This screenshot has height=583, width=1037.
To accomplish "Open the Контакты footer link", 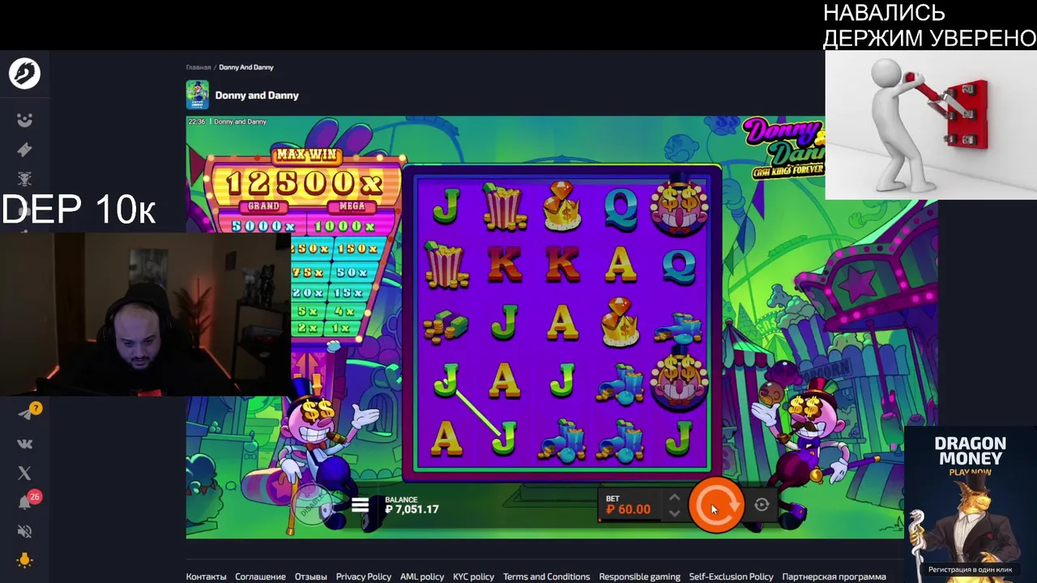I will pyautogui.click(x=207, y=577).
